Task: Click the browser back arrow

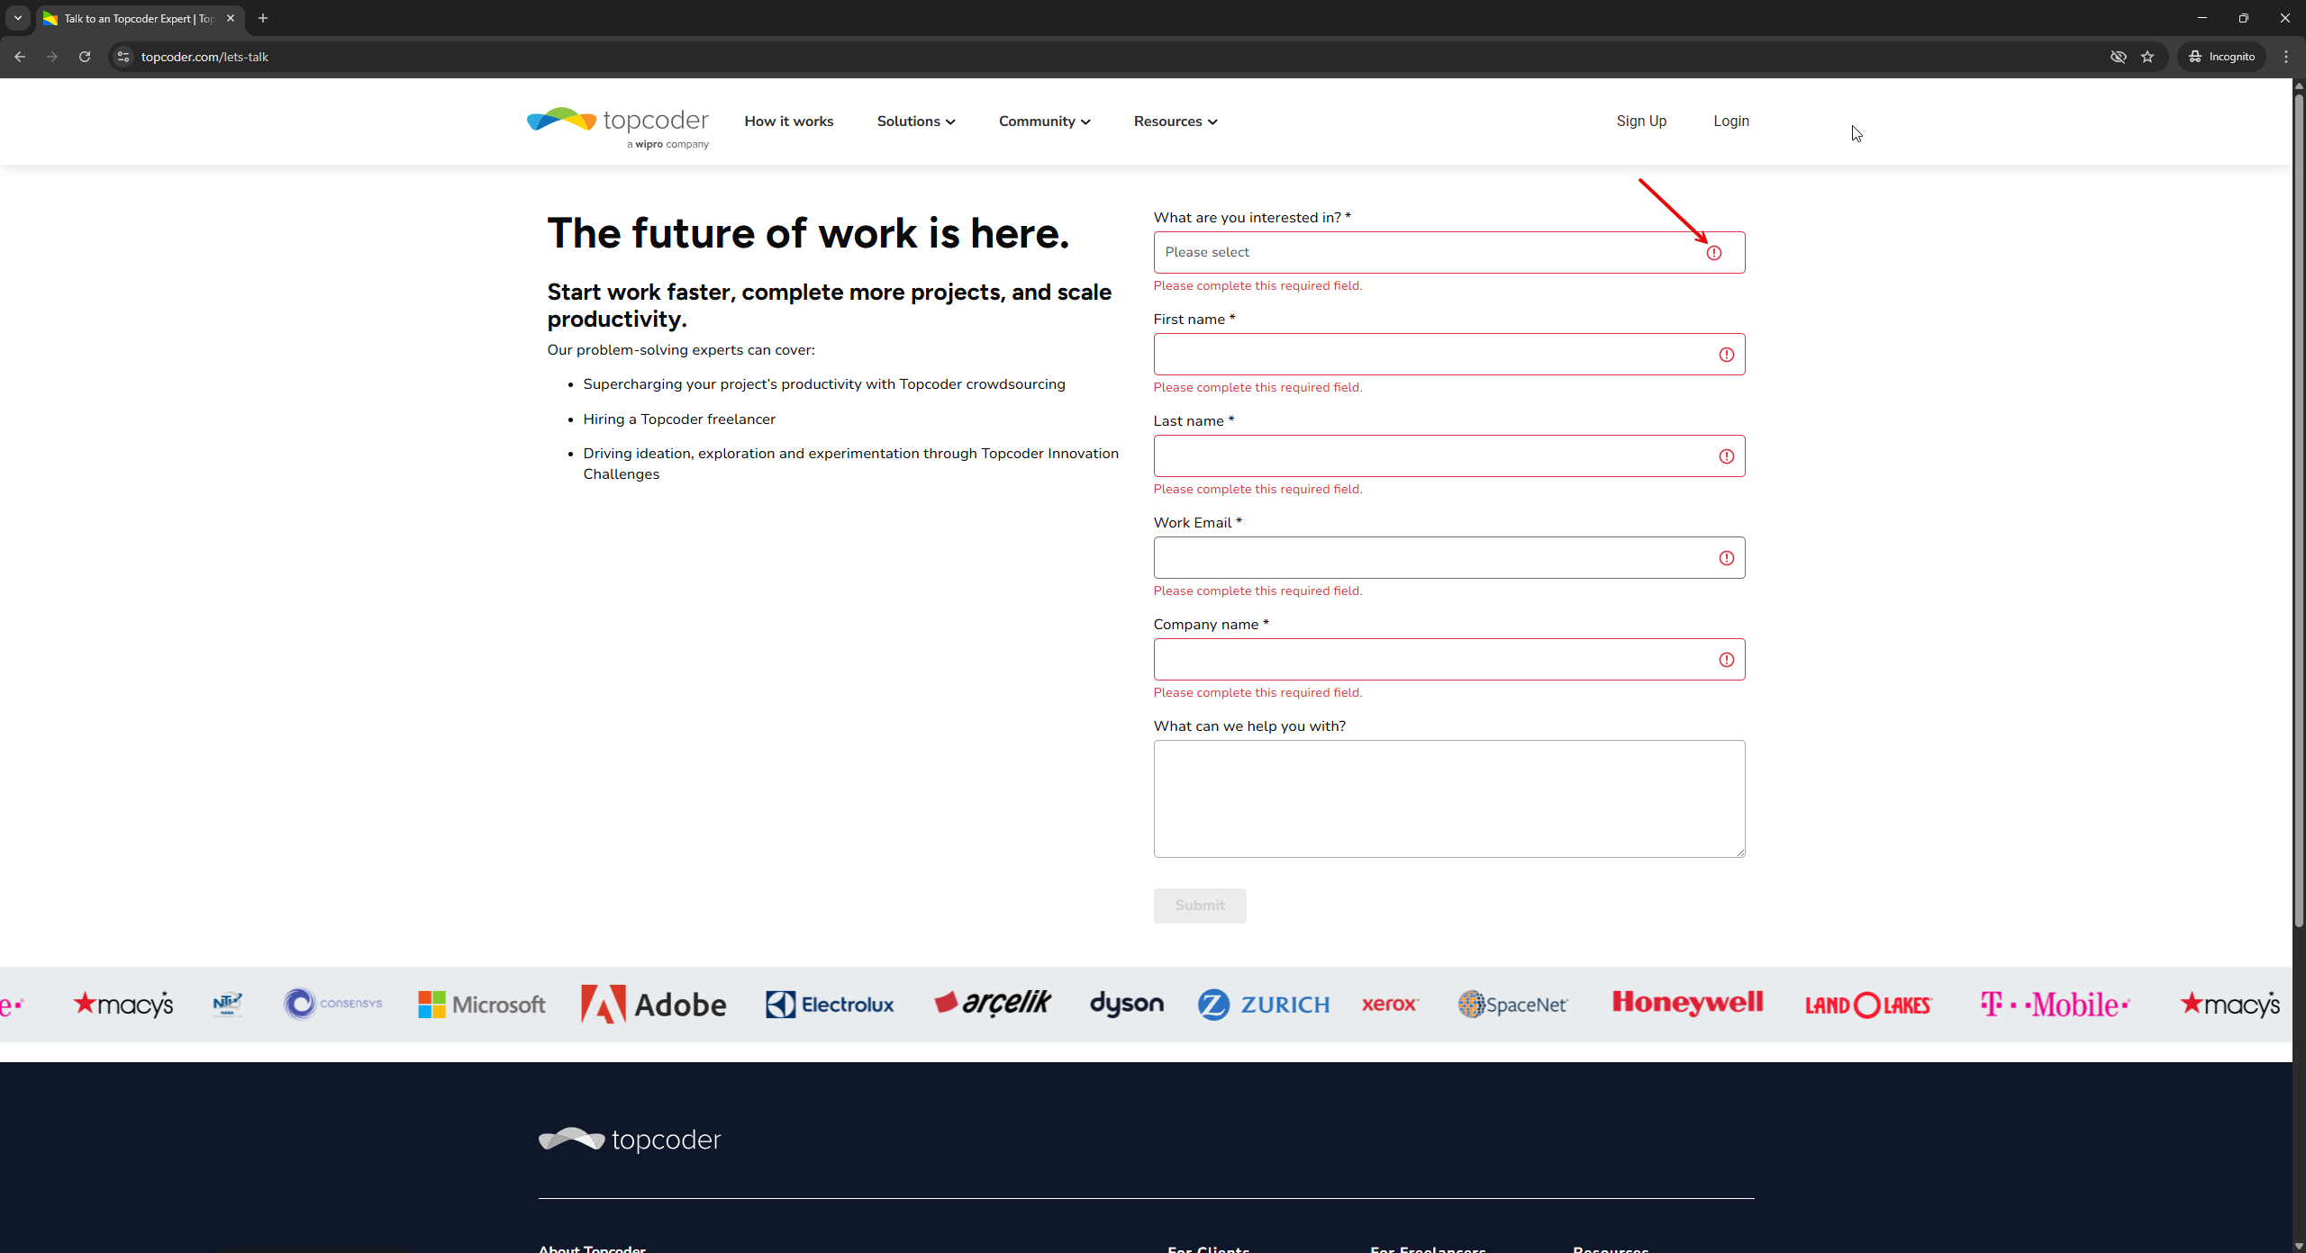Action: (x=20, y=57)
